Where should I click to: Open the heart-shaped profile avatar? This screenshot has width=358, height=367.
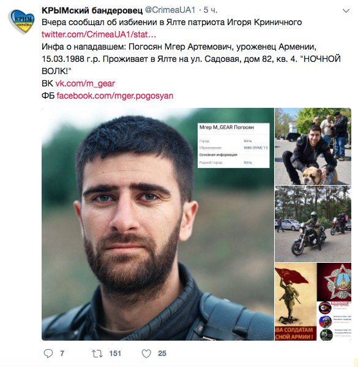(22, 21)
